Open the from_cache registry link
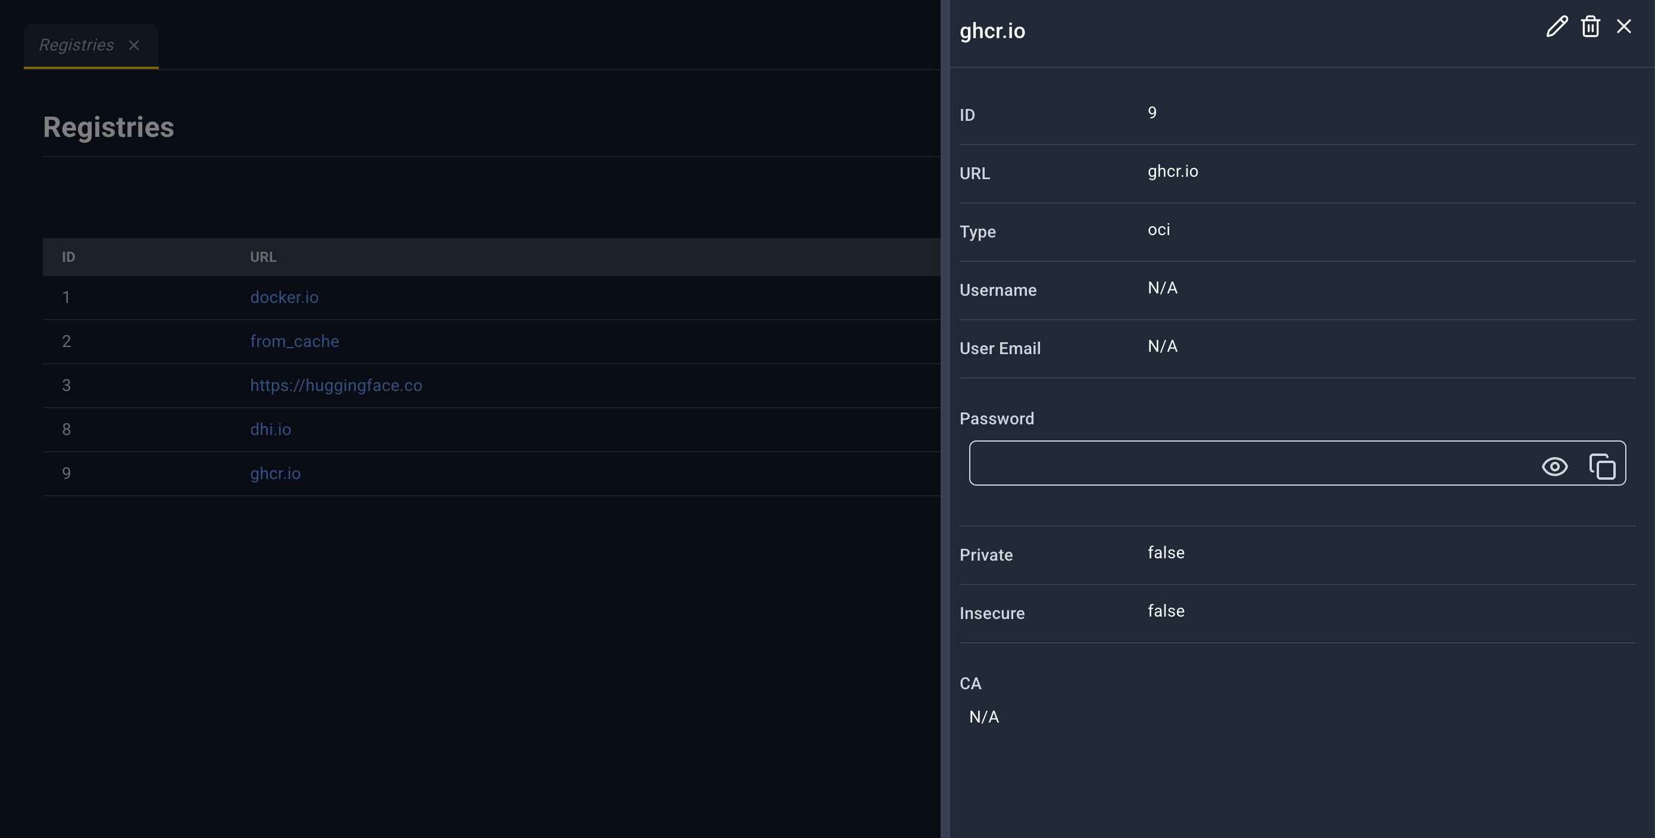 click(x=294, y=342)
